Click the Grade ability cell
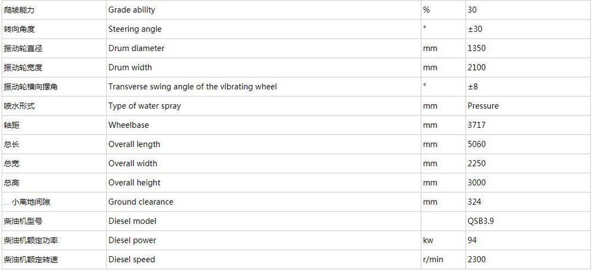Image resolution: width=593 pixels, height=271 pixels. (x=264, y=10)
